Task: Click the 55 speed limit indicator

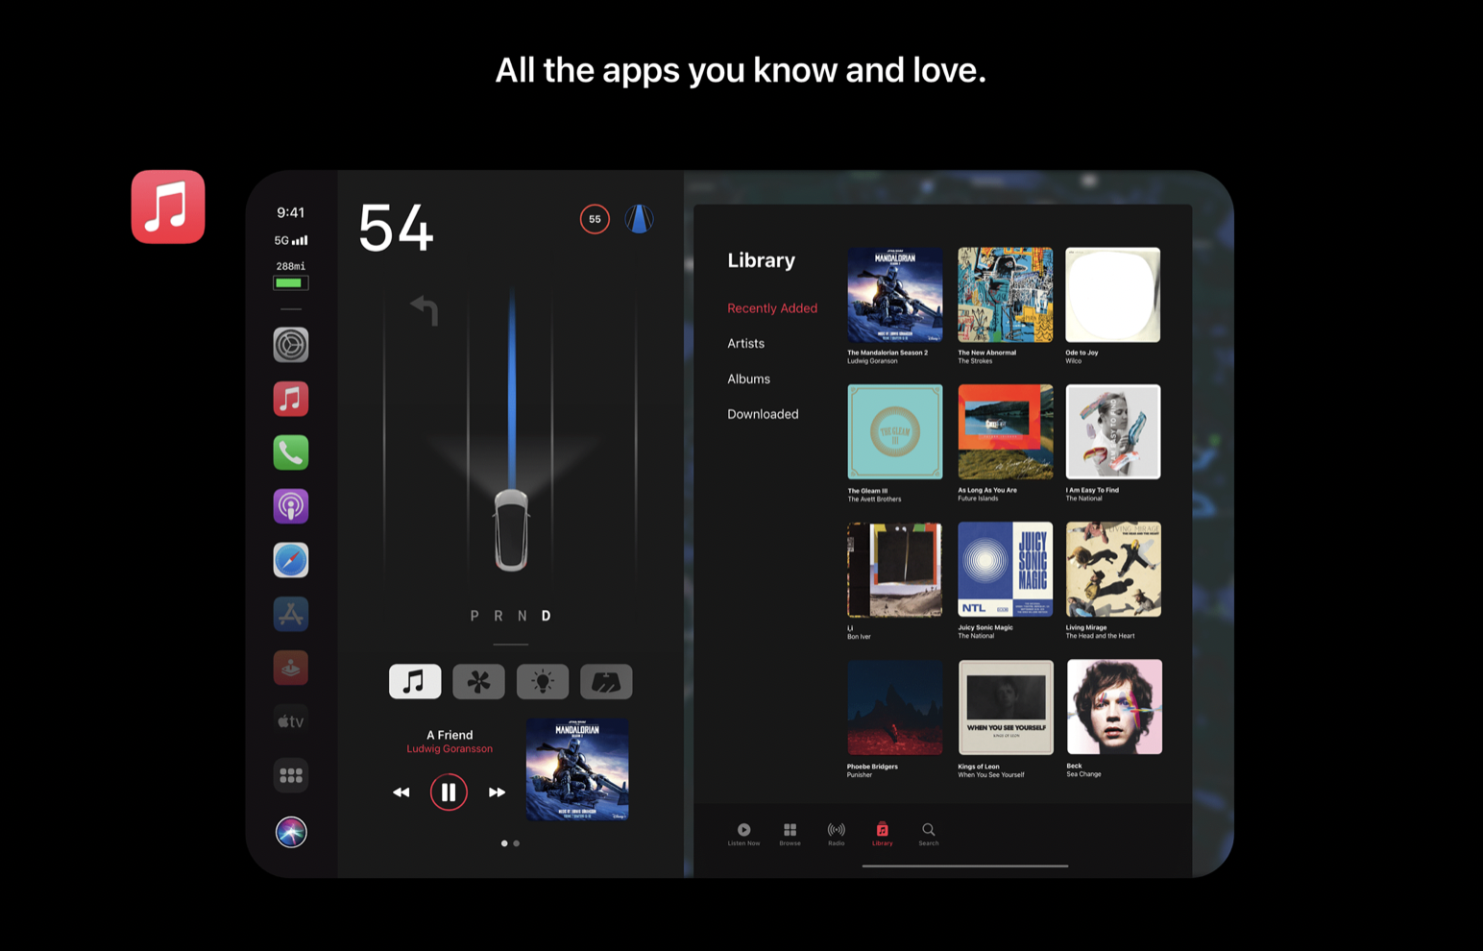Action: tap(595, 219)
